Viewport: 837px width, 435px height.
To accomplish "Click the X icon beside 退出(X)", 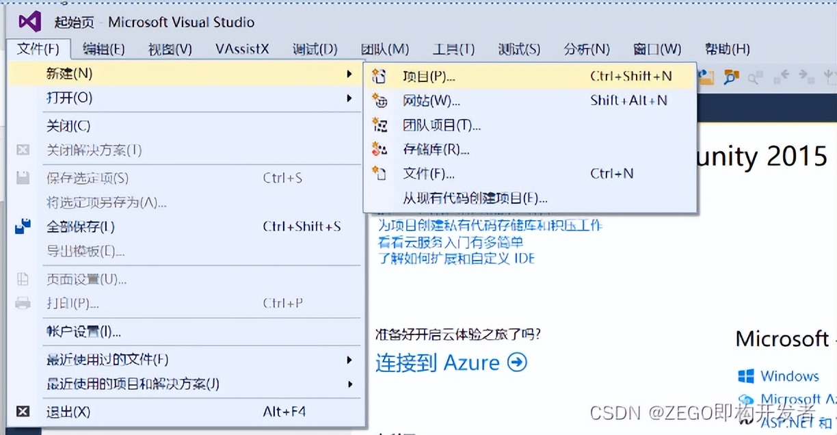I will [23, 412].
